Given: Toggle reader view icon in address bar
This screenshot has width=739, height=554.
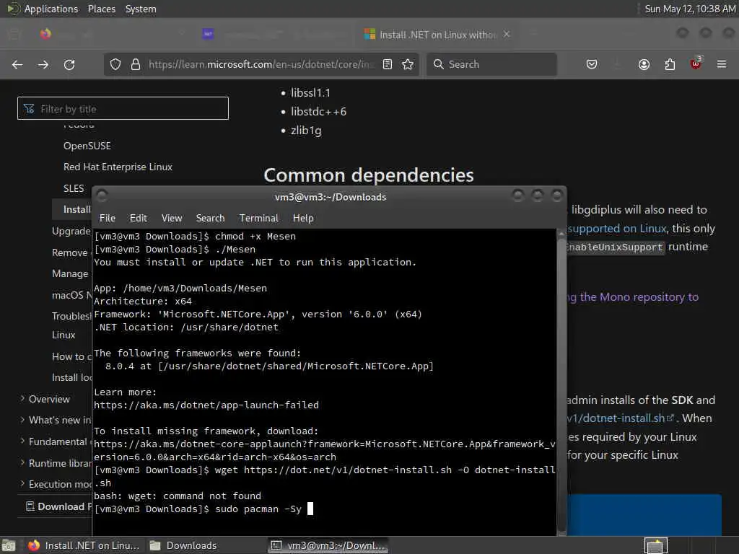Looking at the screenshot, I should point(388,64).
